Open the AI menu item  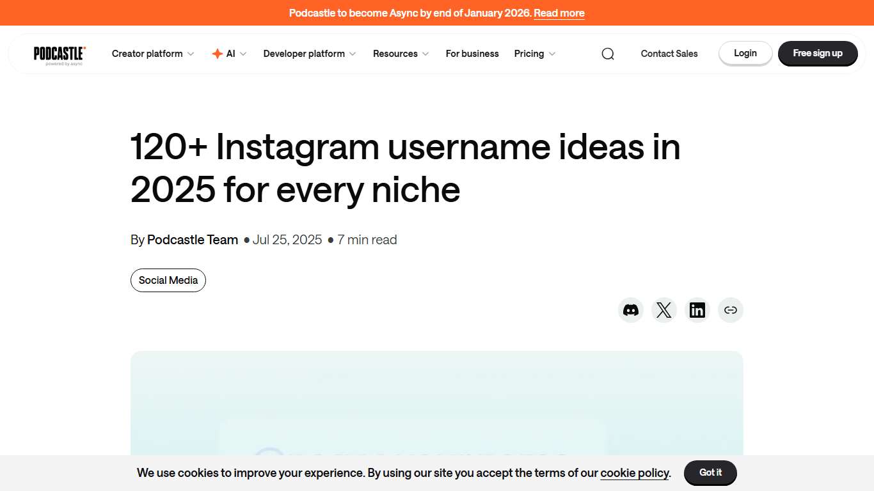(x=230, y=54)
